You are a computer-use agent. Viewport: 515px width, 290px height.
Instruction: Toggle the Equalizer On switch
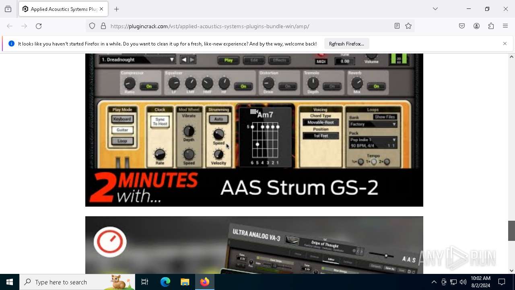click(243, 86)
